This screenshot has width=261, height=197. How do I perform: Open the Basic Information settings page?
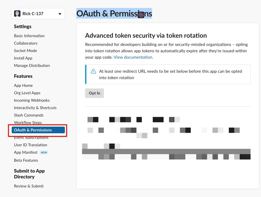click(x=29, y=36)
